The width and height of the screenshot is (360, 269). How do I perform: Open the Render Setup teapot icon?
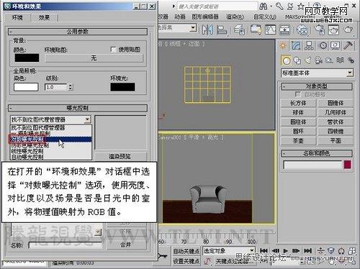(x=320, y=30)
